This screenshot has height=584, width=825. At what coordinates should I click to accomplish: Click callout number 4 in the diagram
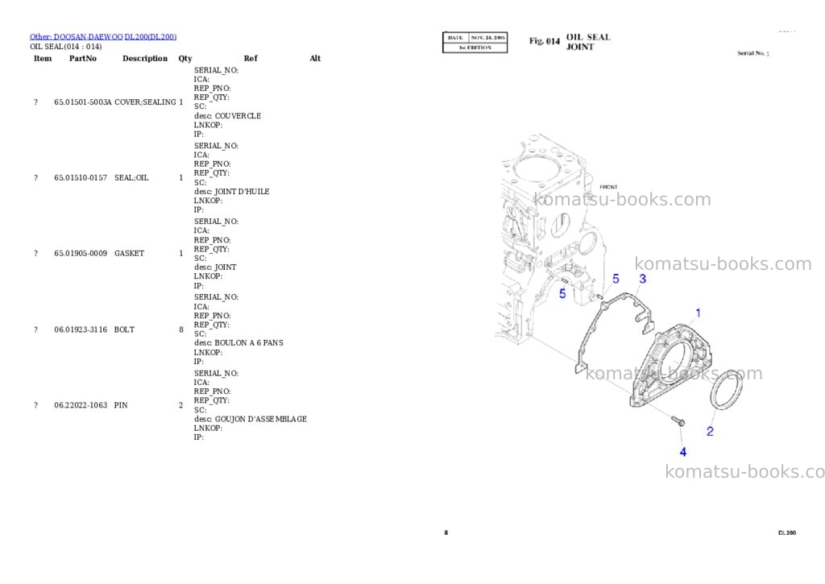pyautogui.click(x=683, y=452)
